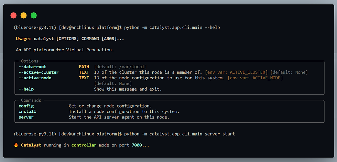Click the 'Options' box heading
Screen dimensions: 337x162
tap(30, 61)
